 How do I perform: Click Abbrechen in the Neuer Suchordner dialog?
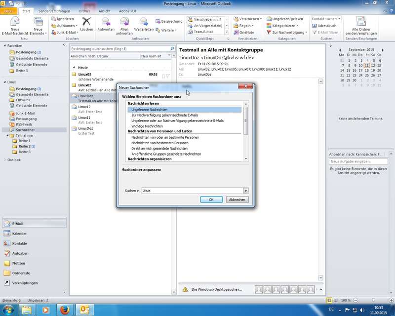coord(237,199)
